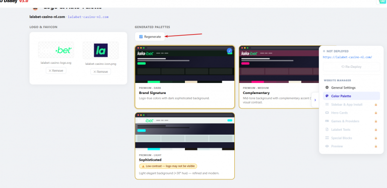The image size is (387, 188).
Task: Click the lock icon beside Games & Providers
Action: 375,121
